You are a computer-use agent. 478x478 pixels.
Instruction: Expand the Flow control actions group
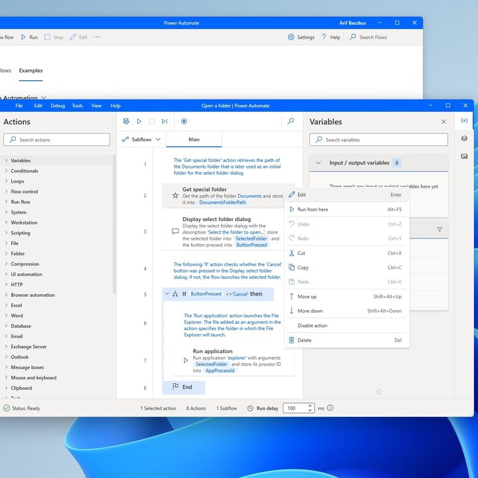click(x=6, y=191)
